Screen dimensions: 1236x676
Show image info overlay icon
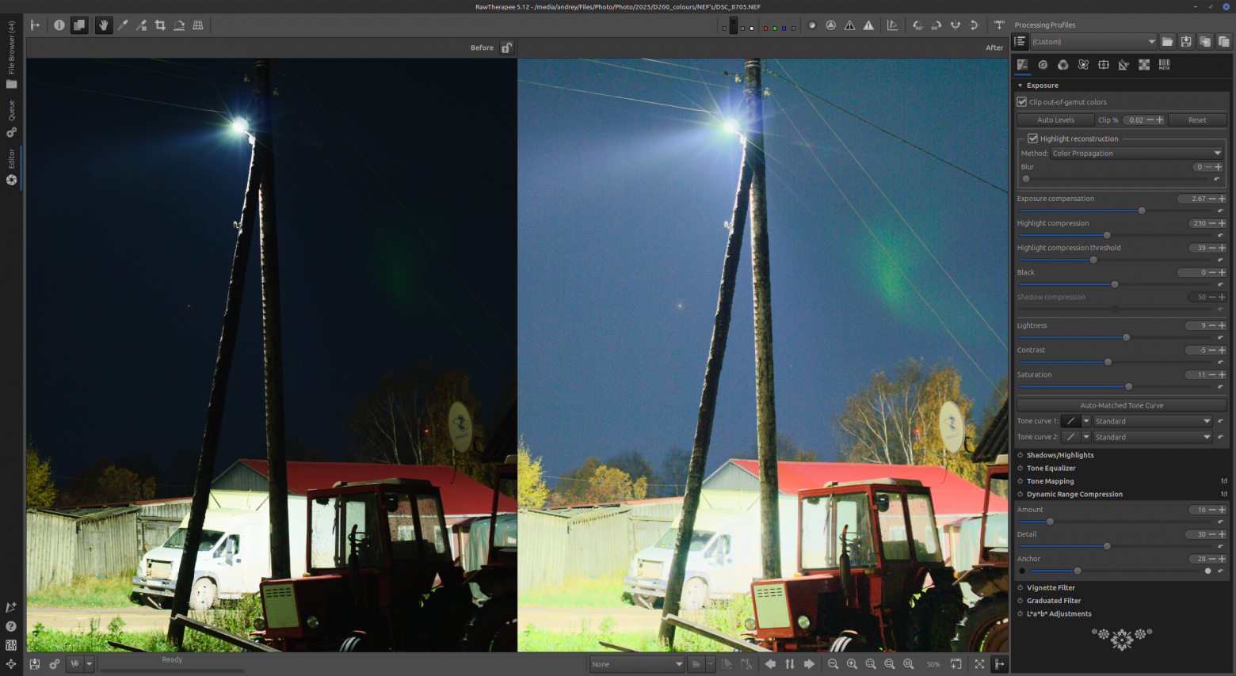click(x=59, y=25)
